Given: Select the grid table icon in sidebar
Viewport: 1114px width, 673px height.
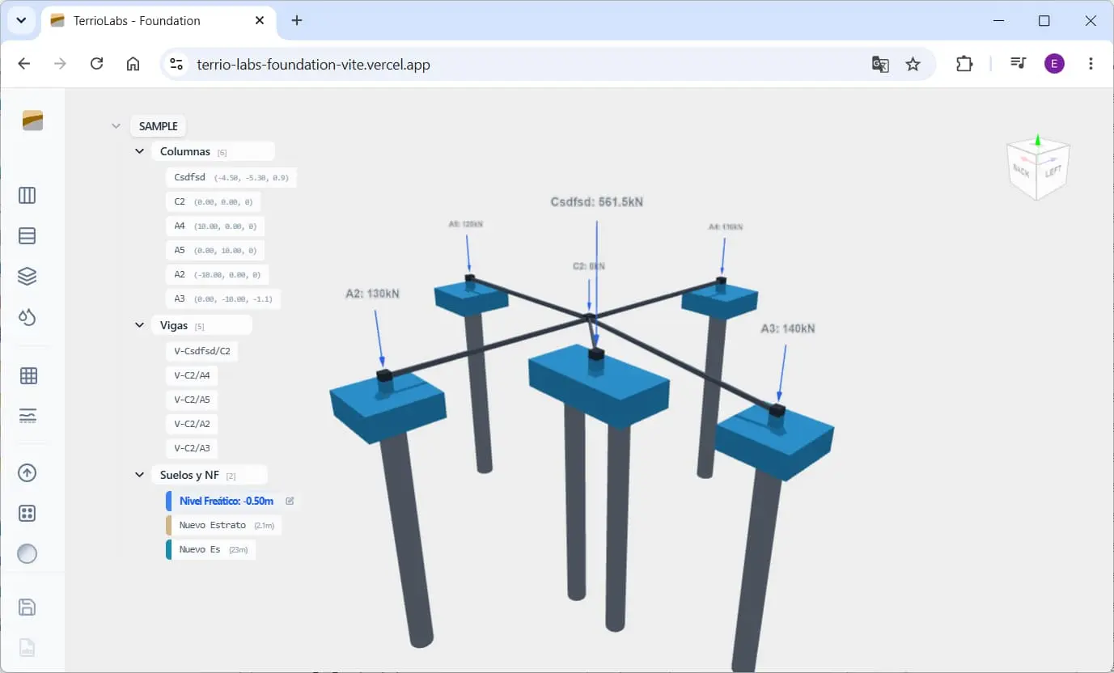Looking at the screenshot, I should [28, 376].
